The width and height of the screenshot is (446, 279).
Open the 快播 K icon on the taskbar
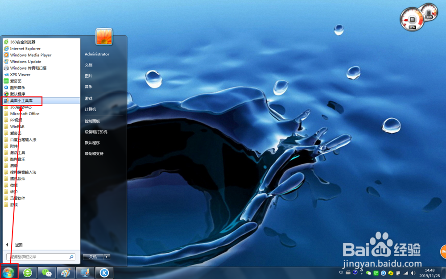104,272
